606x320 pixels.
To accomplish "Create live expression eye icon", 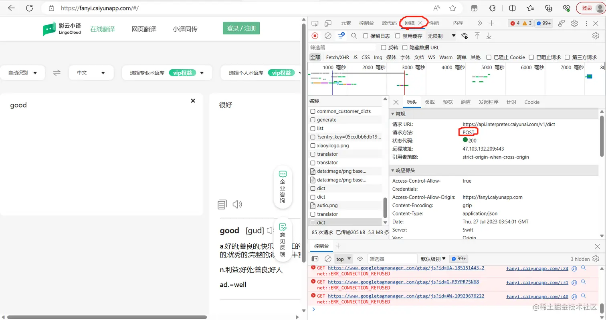I will pos(360,259).
